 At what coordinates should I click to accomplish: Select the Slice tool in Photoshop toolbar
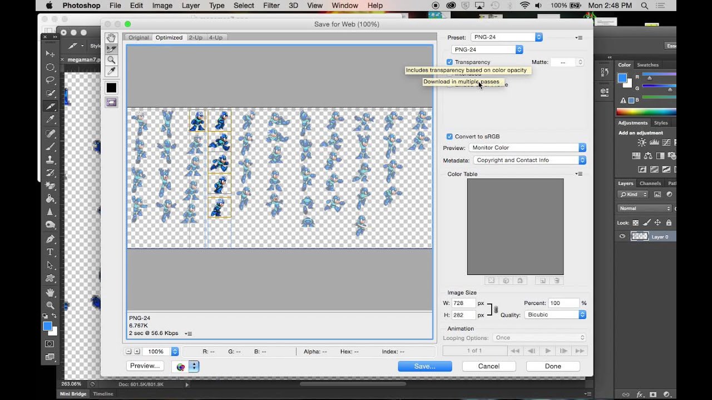(x=51, y=107)
